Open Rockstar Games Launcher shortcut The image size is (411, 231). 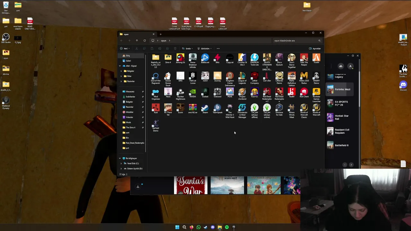316,96
